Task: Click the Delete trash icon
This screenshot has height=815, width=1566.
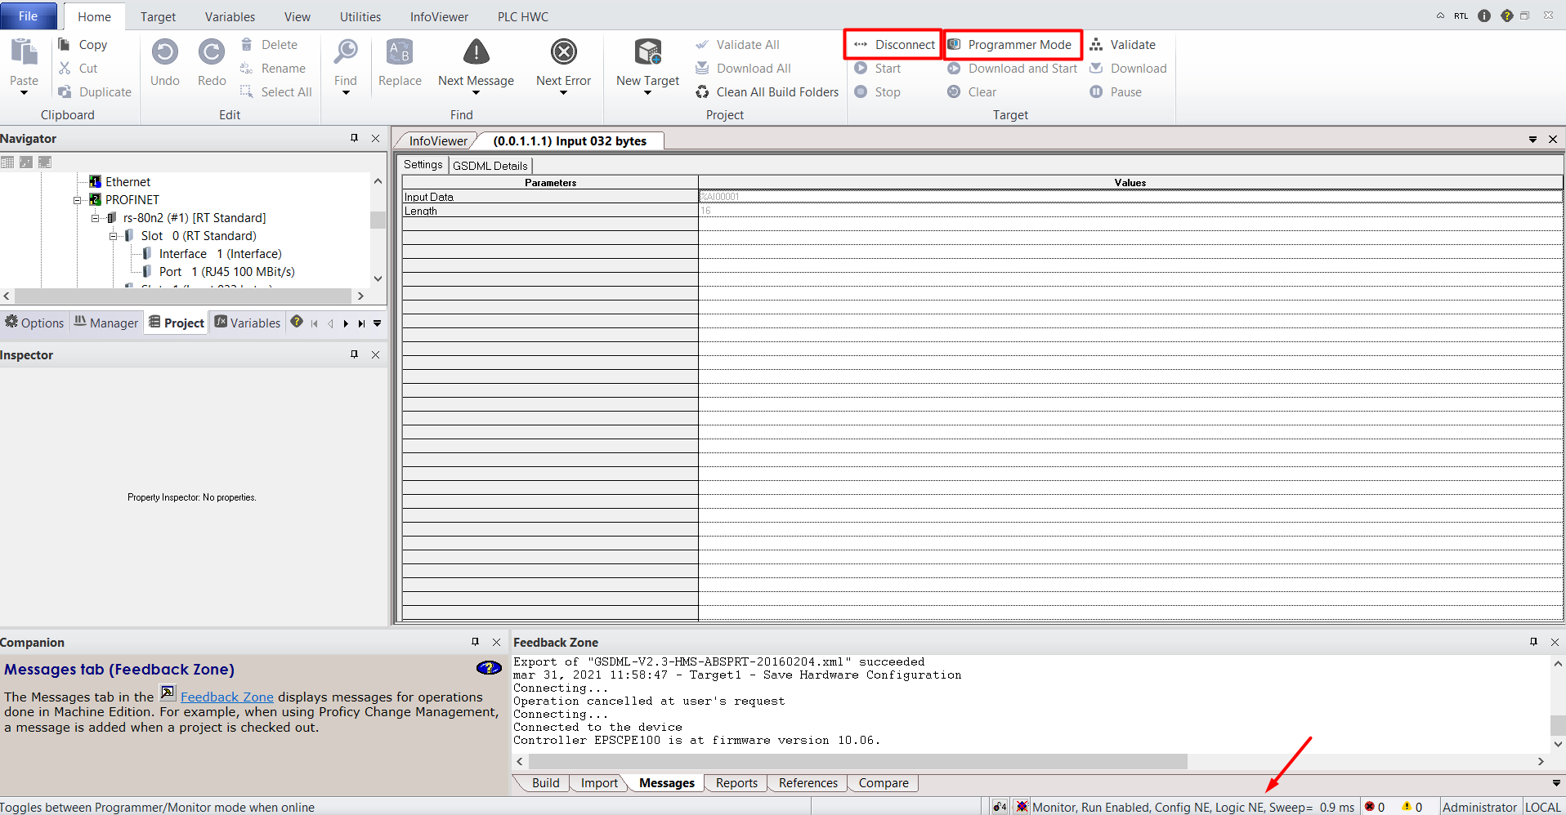Action: tap(247, 44)
